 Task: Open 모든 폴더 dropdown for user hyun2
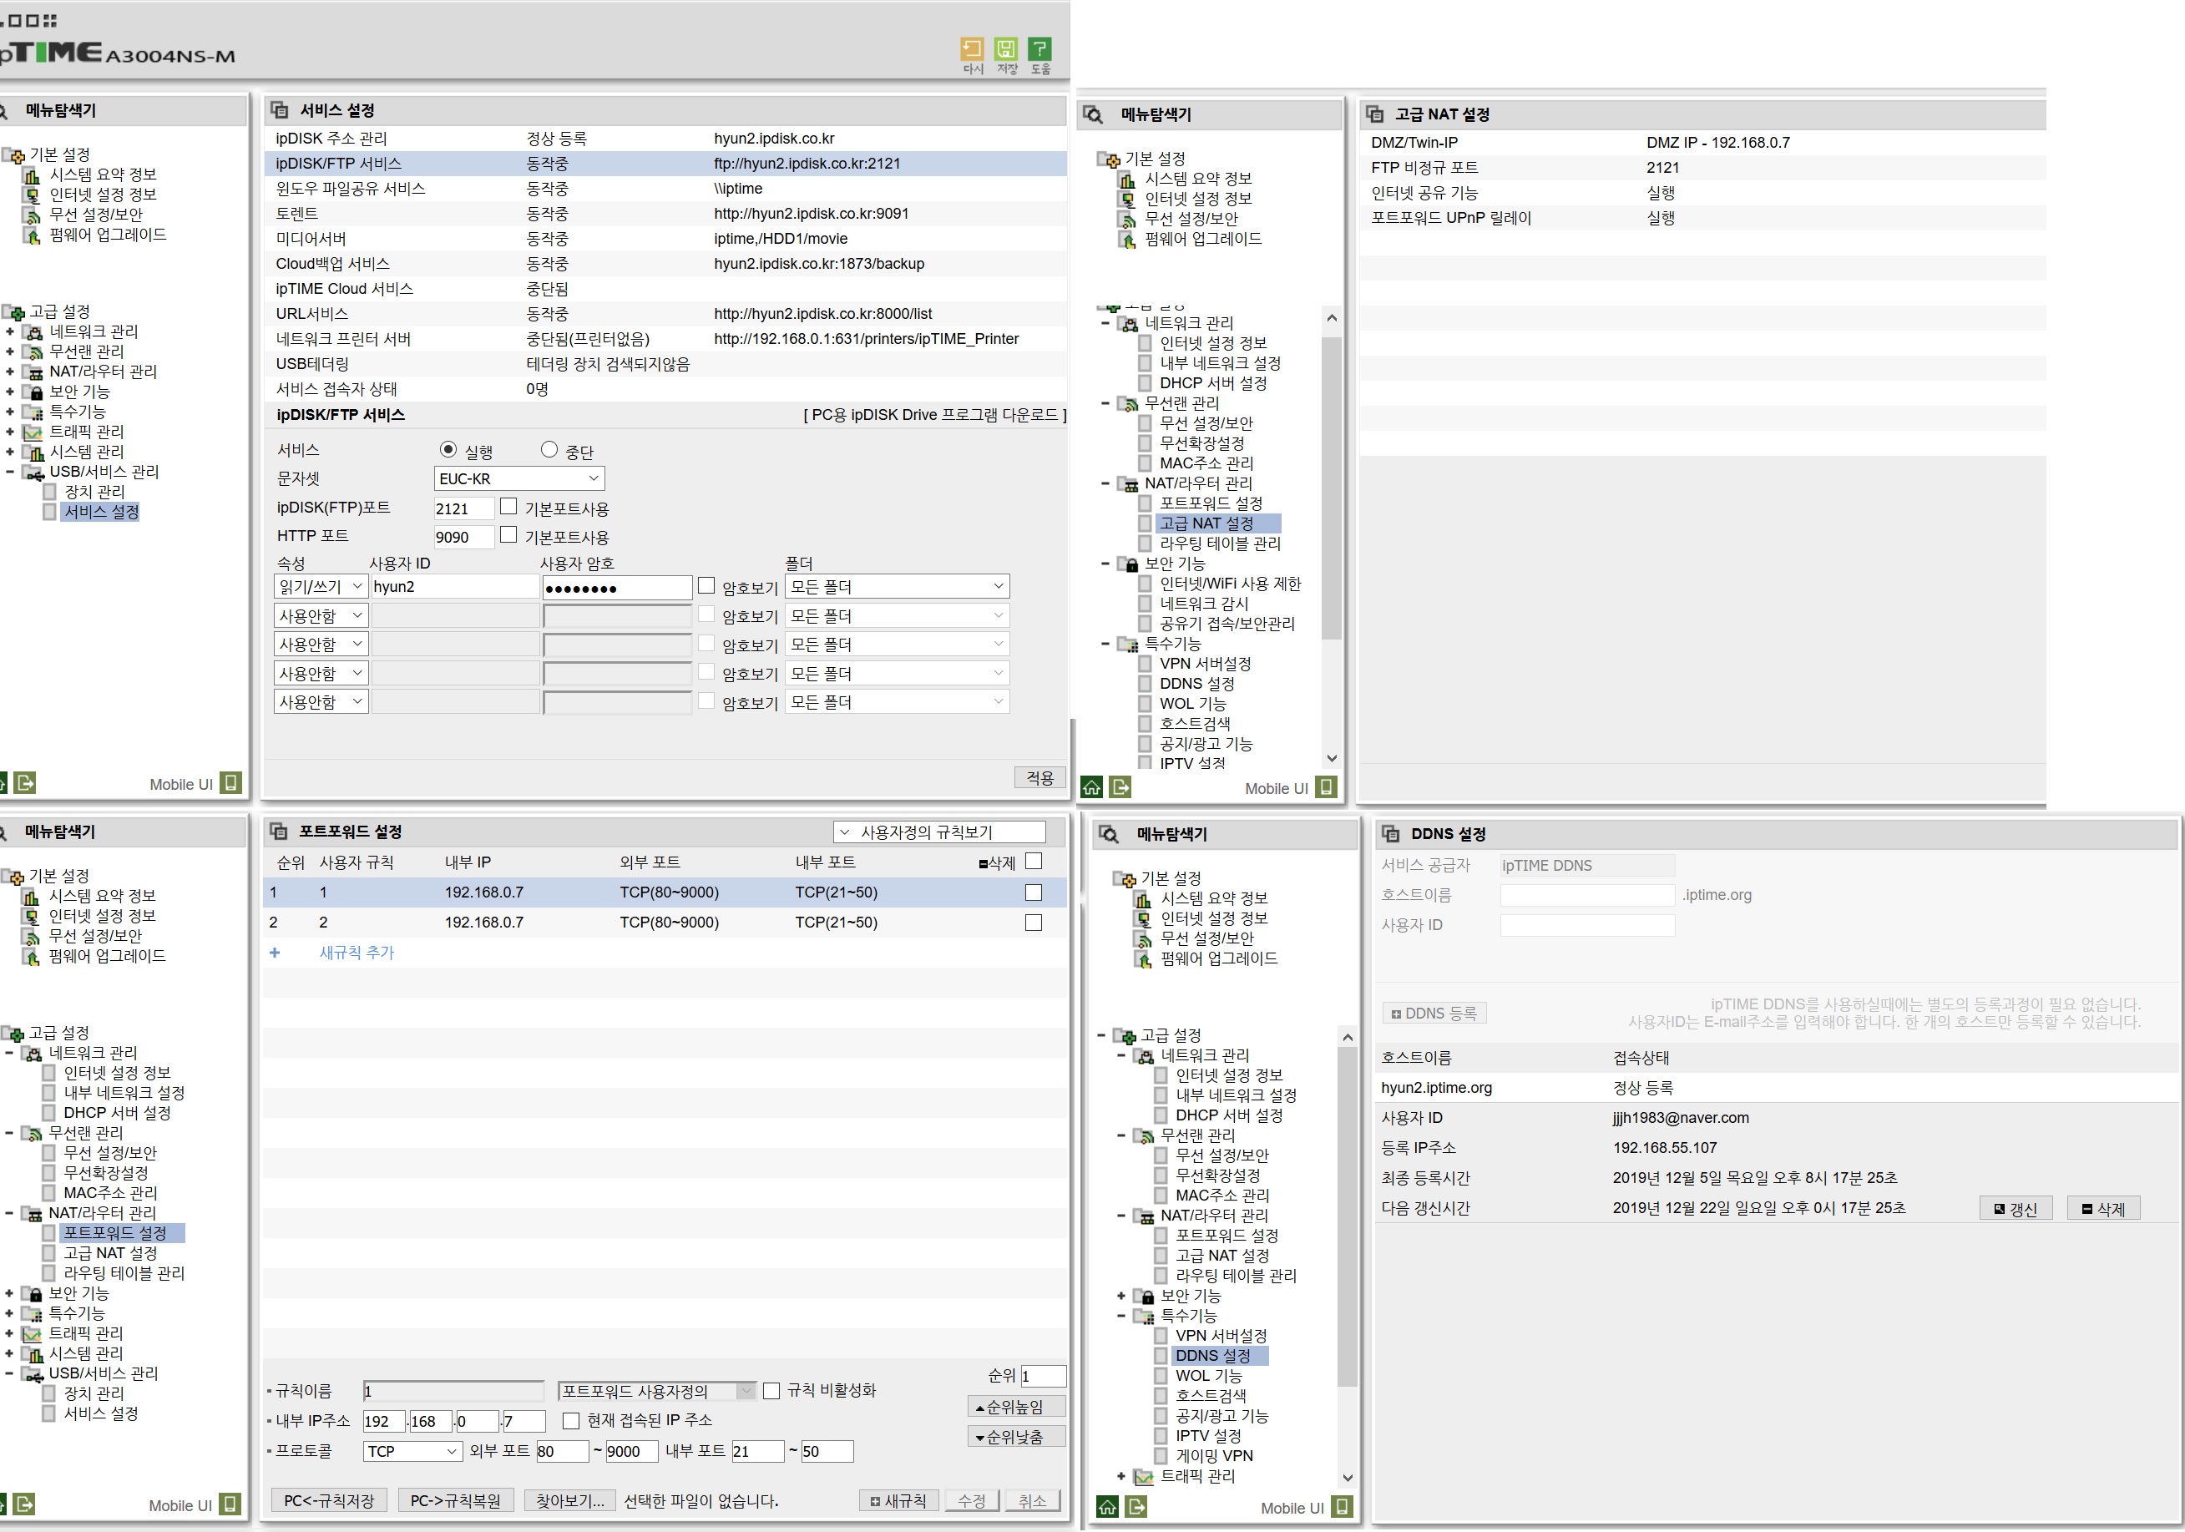click(897, 586)
